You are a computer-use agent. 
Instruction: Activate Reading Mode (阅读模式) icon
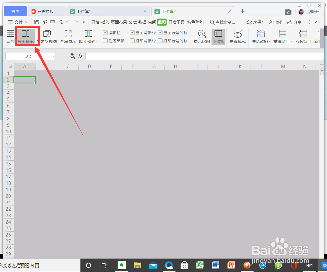click(88, 34)
